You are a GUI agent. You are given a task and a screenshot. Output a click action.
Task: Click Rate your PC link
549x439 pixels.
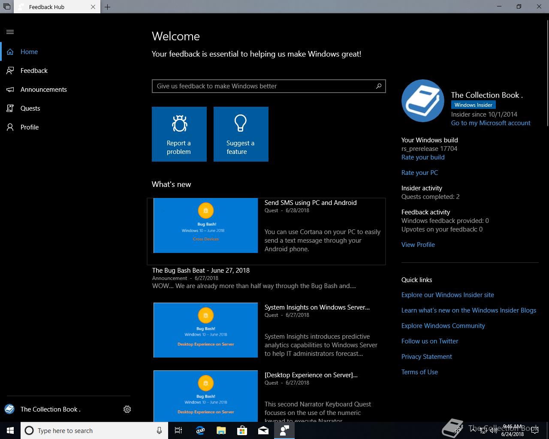click(x=419, y=173)
